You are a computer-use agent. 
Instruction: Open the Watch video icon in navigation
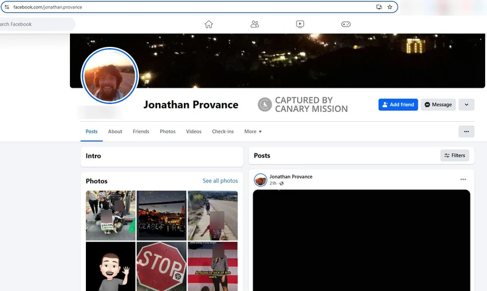click(300, 24)
